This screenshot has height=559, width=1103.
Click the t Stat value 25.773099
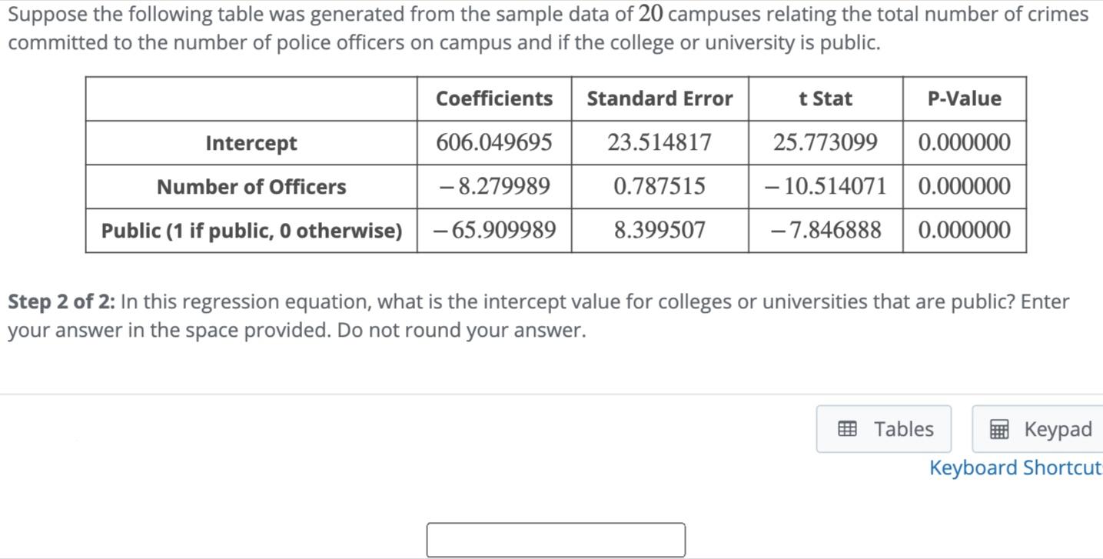coord(826,143)
